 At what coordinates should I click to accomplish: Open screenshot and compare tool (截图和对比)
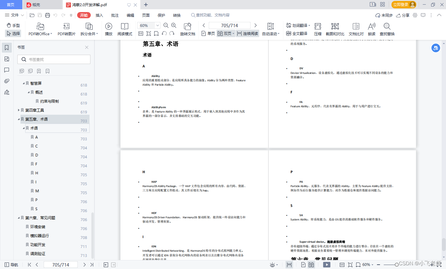335,29
